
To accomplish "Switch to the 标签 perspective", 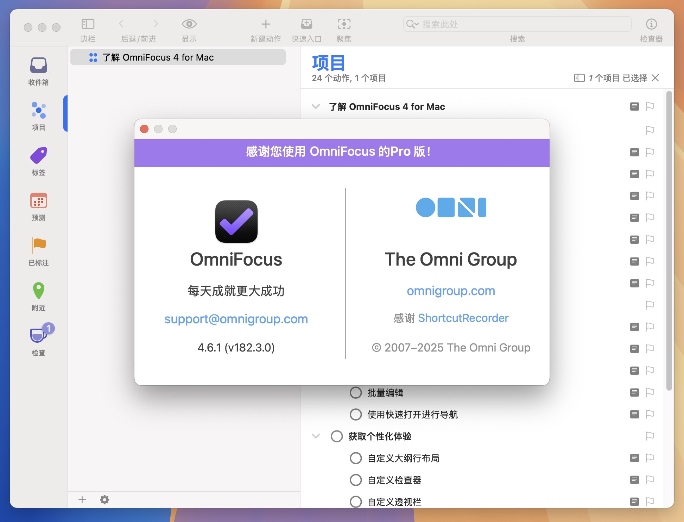I will [38, 160].
